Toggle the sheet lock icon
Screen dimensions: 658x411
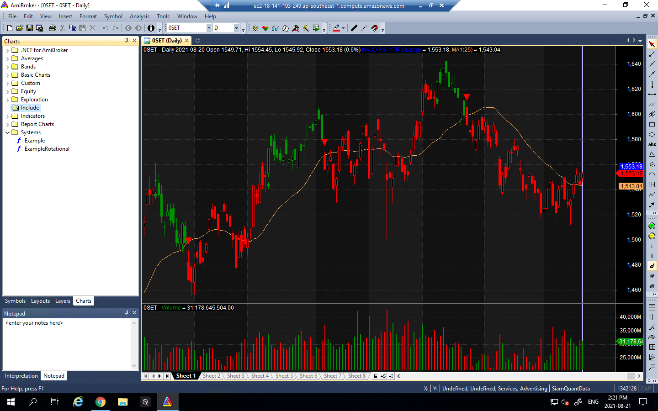pyautogui.click(x=375, y=376)
